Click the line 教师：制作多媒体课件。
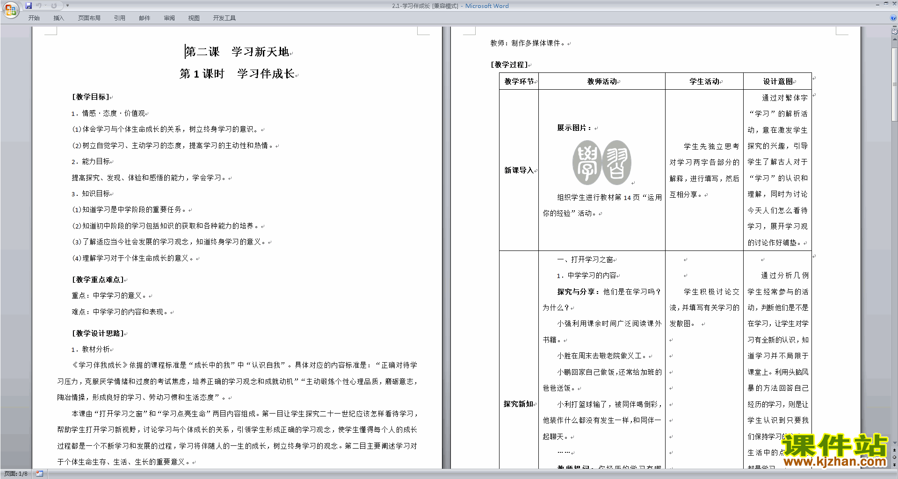This screenshot has height=479, width=898. [x=528, y=43]
